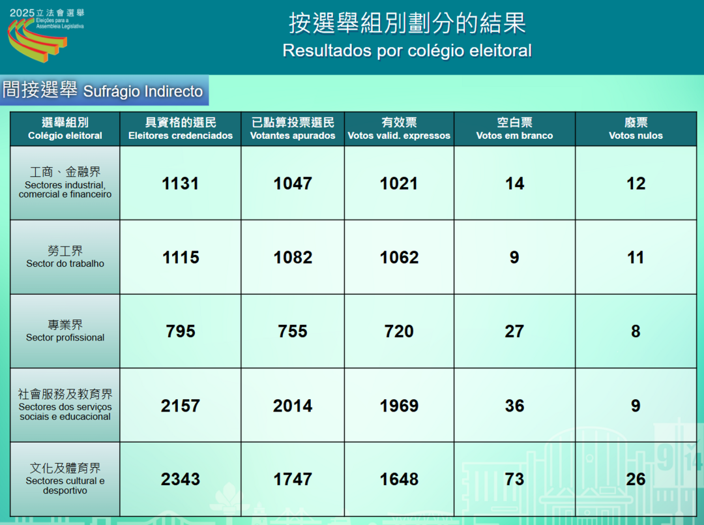Screen dimensions: 704x525
Task: Click the 1131 accredited voters cell
Action: (181, 183)
